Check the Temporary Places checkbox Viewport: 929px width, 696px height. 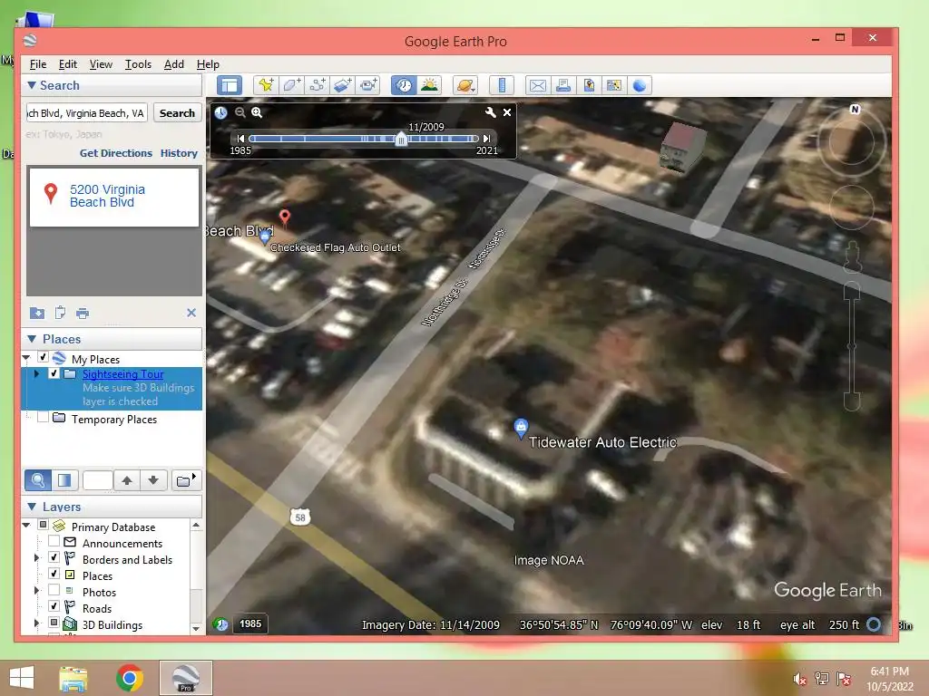[x=43, y=417]
